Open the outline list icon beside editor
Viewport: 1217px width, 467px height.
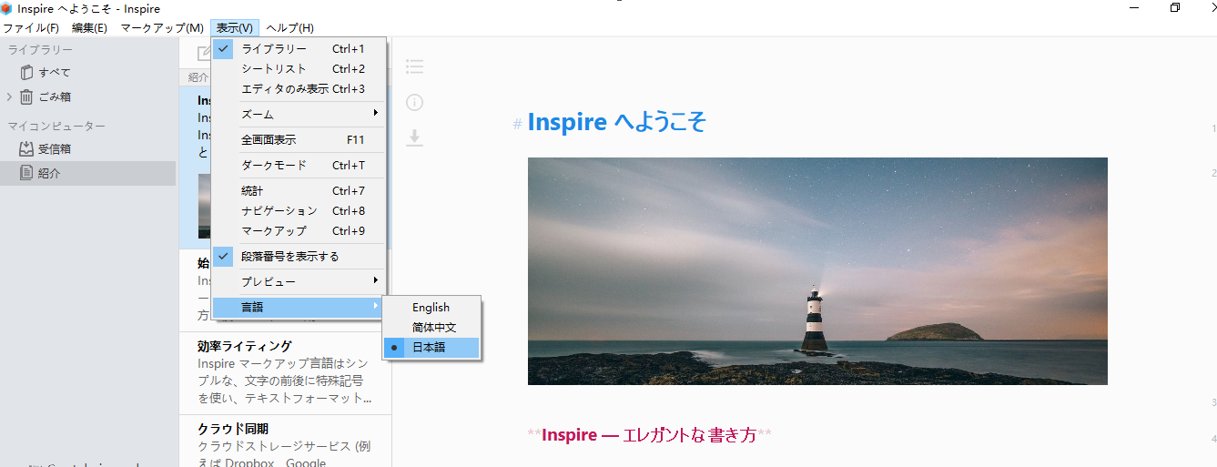(x=415, y=66)
